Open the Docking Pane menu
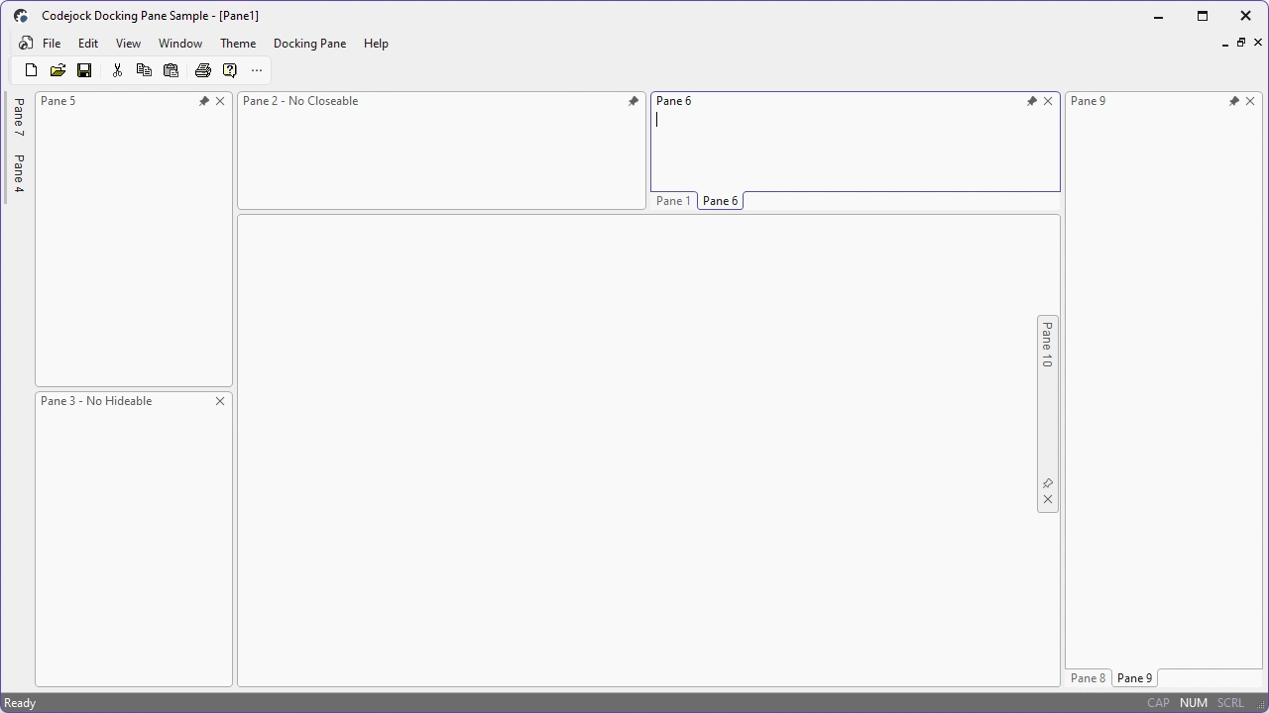This screenshot has width=1269, height=713. click(310, 44)
